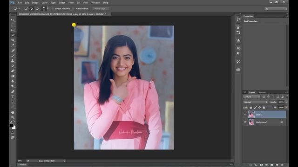Select the History Brush tool
Image resolution: width=298 pixels, height=167 pixels.
13,66
